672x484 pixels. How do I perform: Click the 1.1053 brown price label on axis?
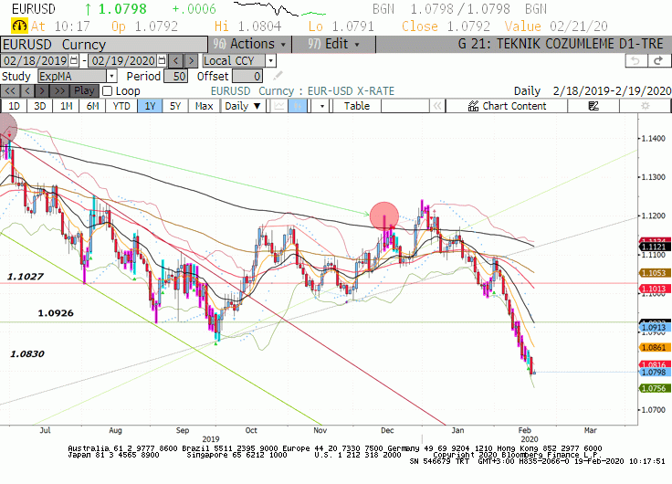[654, 273]
